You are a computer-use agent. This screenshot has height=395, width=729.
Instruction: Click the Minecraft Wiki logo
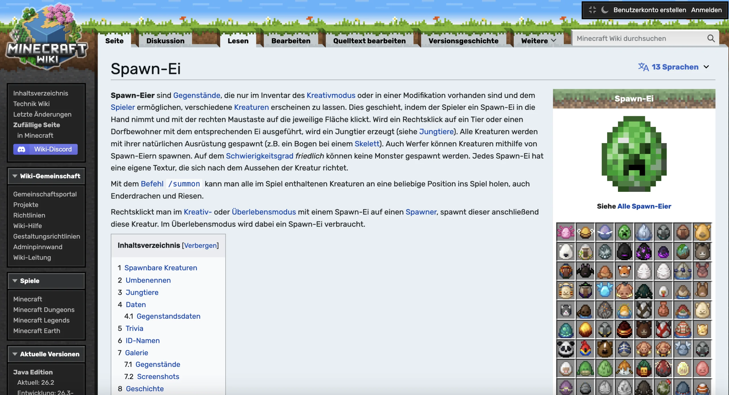click(x=47, y=36)
